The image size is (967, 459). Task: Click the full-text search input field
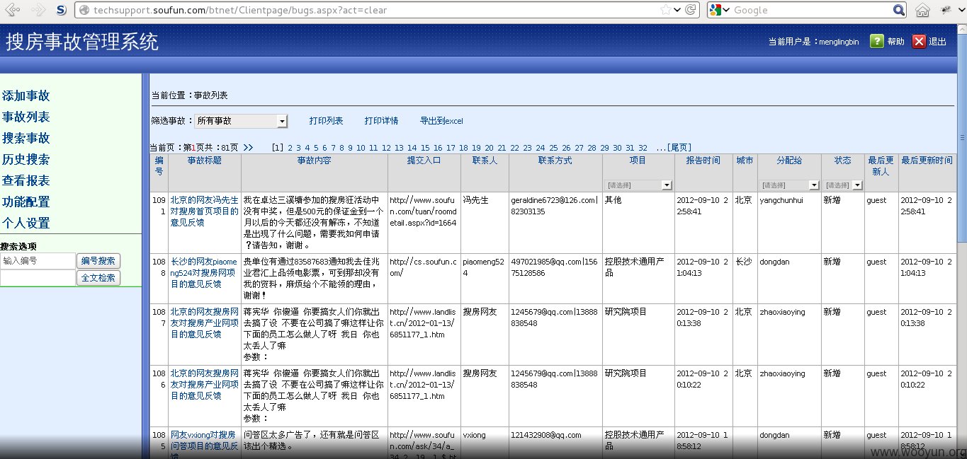pos(38,278)
